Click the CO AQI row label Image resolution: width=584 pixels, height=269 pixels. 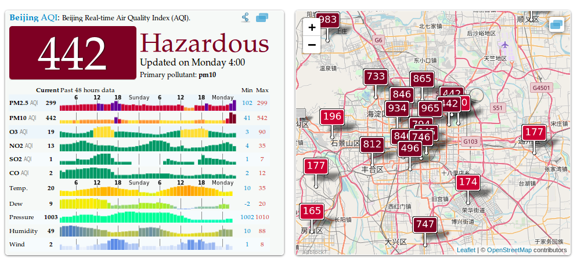pyautogui.click(x=19, y=173)
